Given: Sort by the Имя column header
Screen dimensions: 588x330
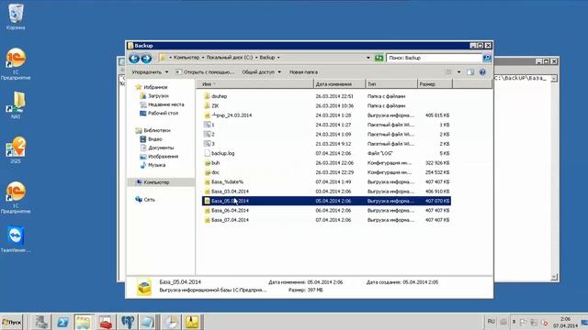Looking at the screenshot, I should pyautogui.click(x=254, y=84).
